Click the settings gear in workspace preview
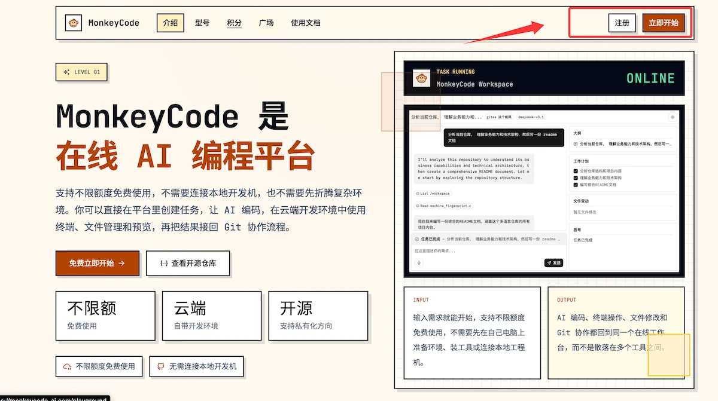The width and height of the screenshot is (718, 401). [673, 117]
